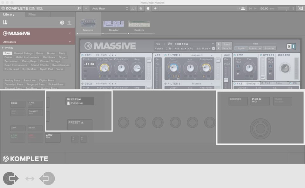The image size is (305, 188).
Task: Switch to the Attributes view tab
Action: point(255,49)
